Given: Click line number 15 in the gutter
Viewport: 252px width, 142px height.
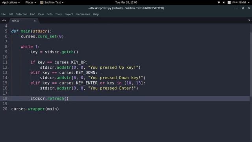Looking at the screenshot, I should (5, 83).
